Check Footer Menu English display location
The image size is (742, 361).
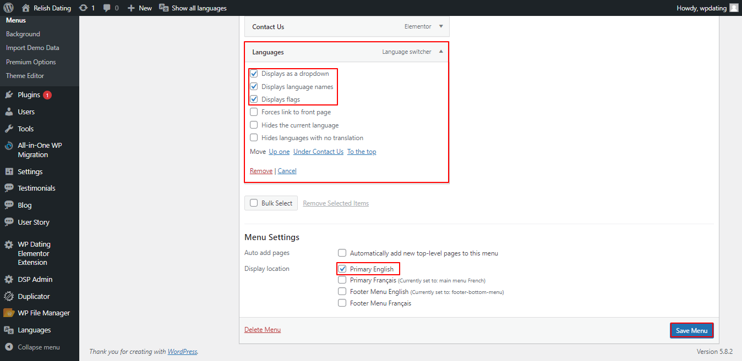coord(342,292)
